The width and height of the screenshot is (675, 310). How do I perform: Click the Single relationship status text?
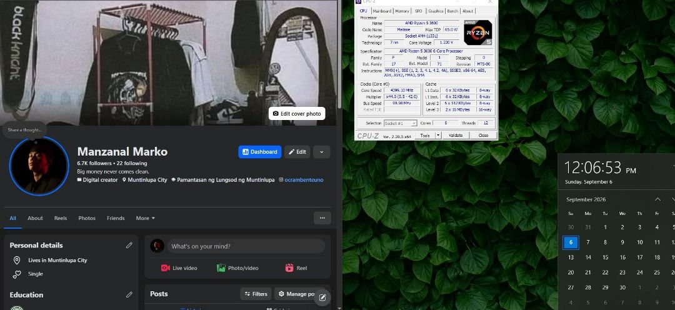click(x=36, y=274)
